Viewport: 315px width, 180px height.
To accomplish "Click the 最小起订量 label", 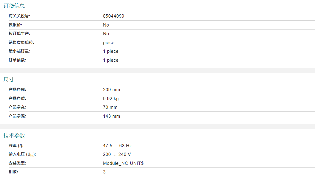I will [x=19, y=51].
